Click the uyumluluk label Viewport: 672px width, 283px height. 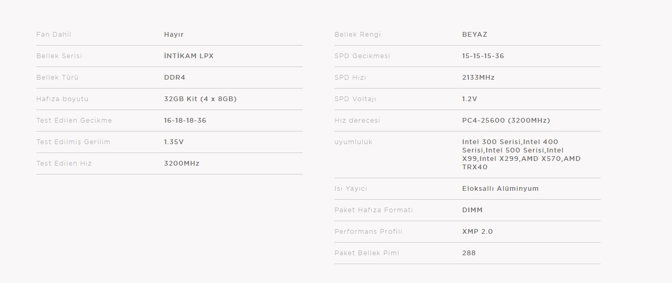click(x=353, y=142)
